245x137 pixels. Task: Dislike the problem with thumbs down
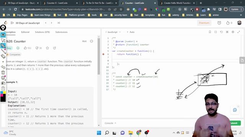click(39, 48)
